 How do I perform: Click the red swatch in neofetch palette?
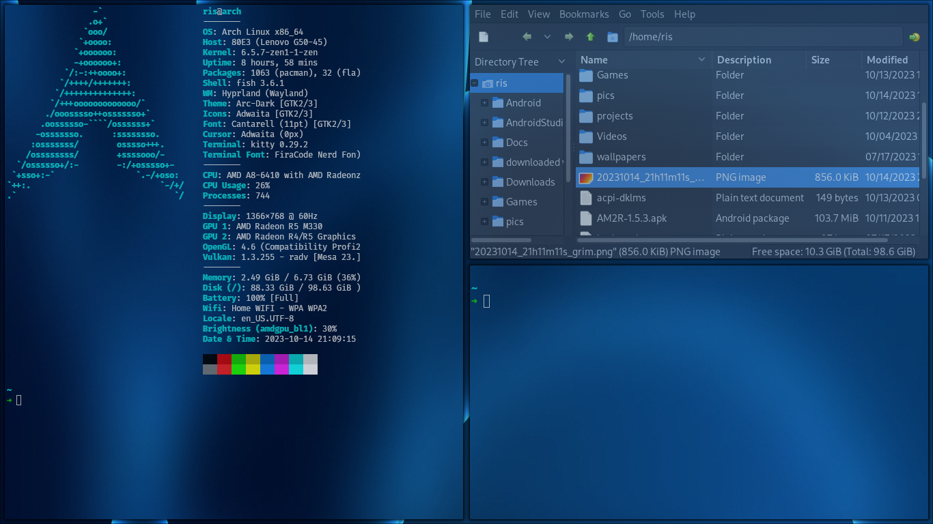point(224,360)
